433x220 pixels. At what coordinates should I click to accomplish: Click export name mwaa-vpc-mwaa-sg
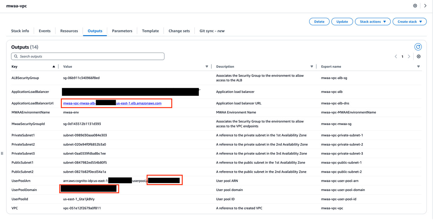[x=336, y=124]
